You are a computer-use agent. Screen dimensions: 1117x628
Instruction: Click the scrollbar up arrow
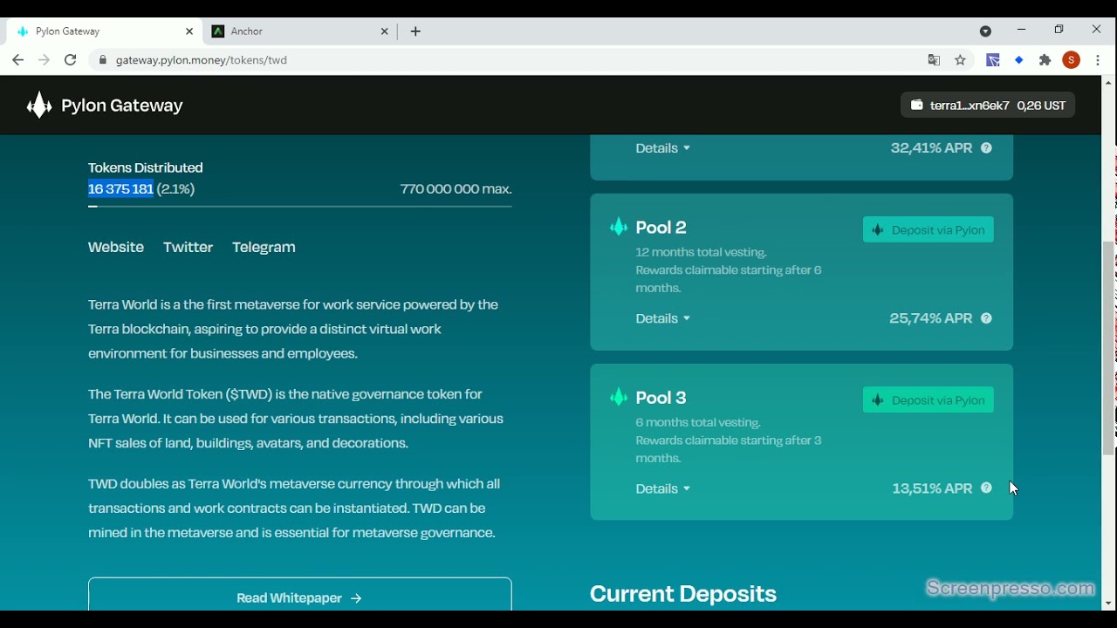pyautogui.click(x=1109, y=83)
